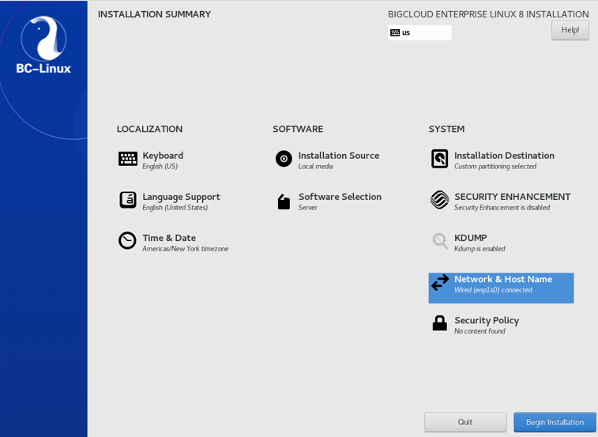Click the Software Selection package icon
The width and height of the screenshot is (598, 437).
click(x=284, y=202)
